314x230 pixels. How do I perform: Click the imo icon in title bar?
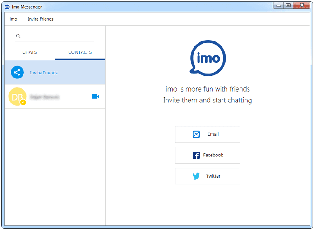7,7
